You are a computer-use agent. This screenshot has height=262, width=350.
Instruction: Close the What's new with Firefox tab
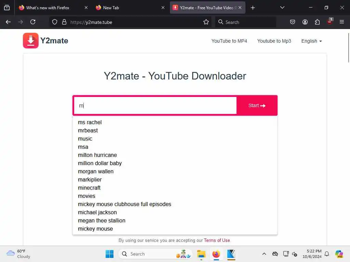pyautogui.click(x=86, y=8)
